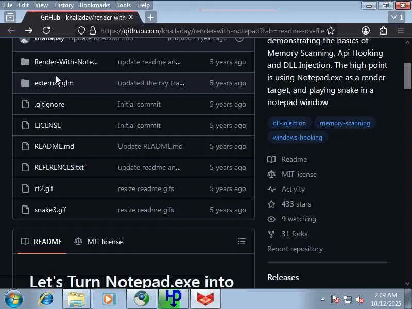View the 9 watching list

coord(291,219)
